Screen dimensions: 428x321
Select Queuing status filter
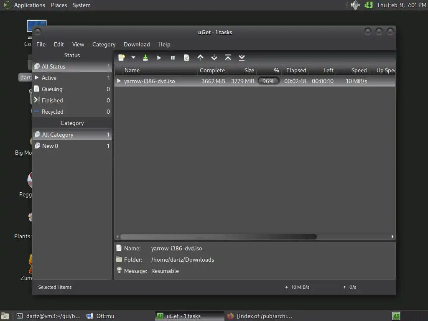(x=72, y=89)
